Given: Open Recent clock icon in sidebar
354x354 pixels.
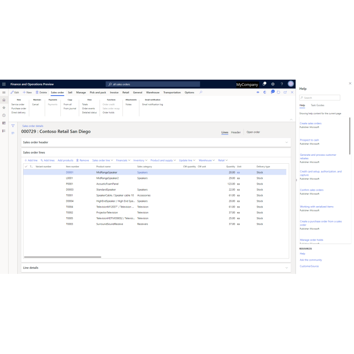Looking at the screenshot, I should (4, 115).
